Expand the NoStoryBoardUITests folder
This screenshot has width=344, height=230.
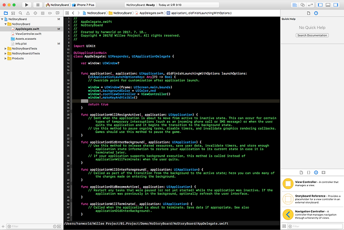point(5,53)
